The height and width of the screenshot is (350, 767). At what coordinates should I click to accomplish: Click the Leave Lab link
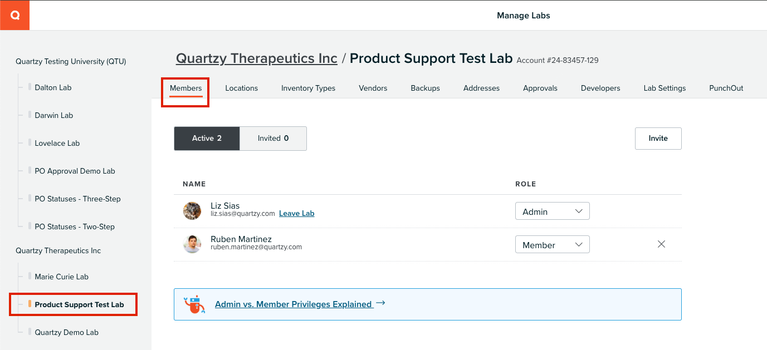pos(296,214)
